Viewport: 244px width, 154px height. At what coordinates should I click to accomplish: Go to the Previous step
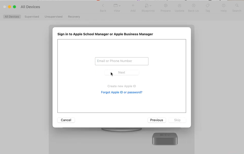click(x=156, y=120)
